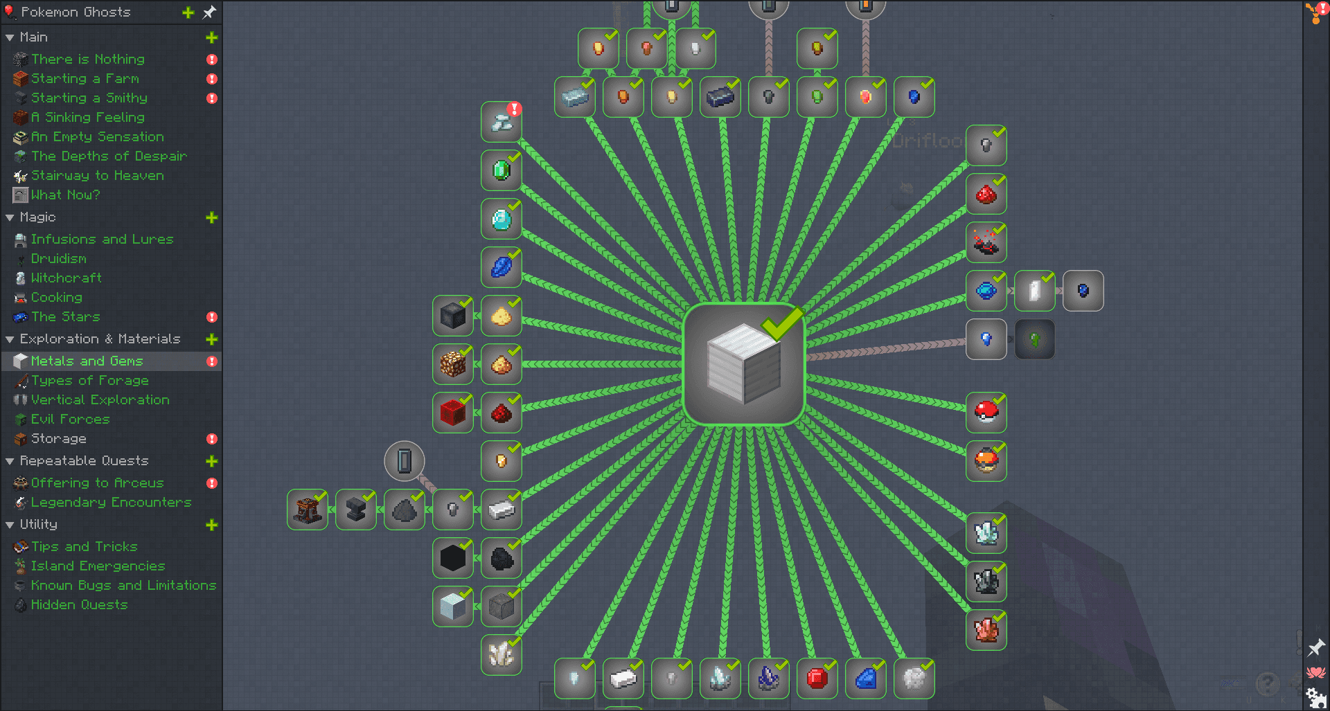The image size is (1330, 711).
Task: Collapse the Utility chapter group
Action: pyautogui.click(x=10, y=525)
